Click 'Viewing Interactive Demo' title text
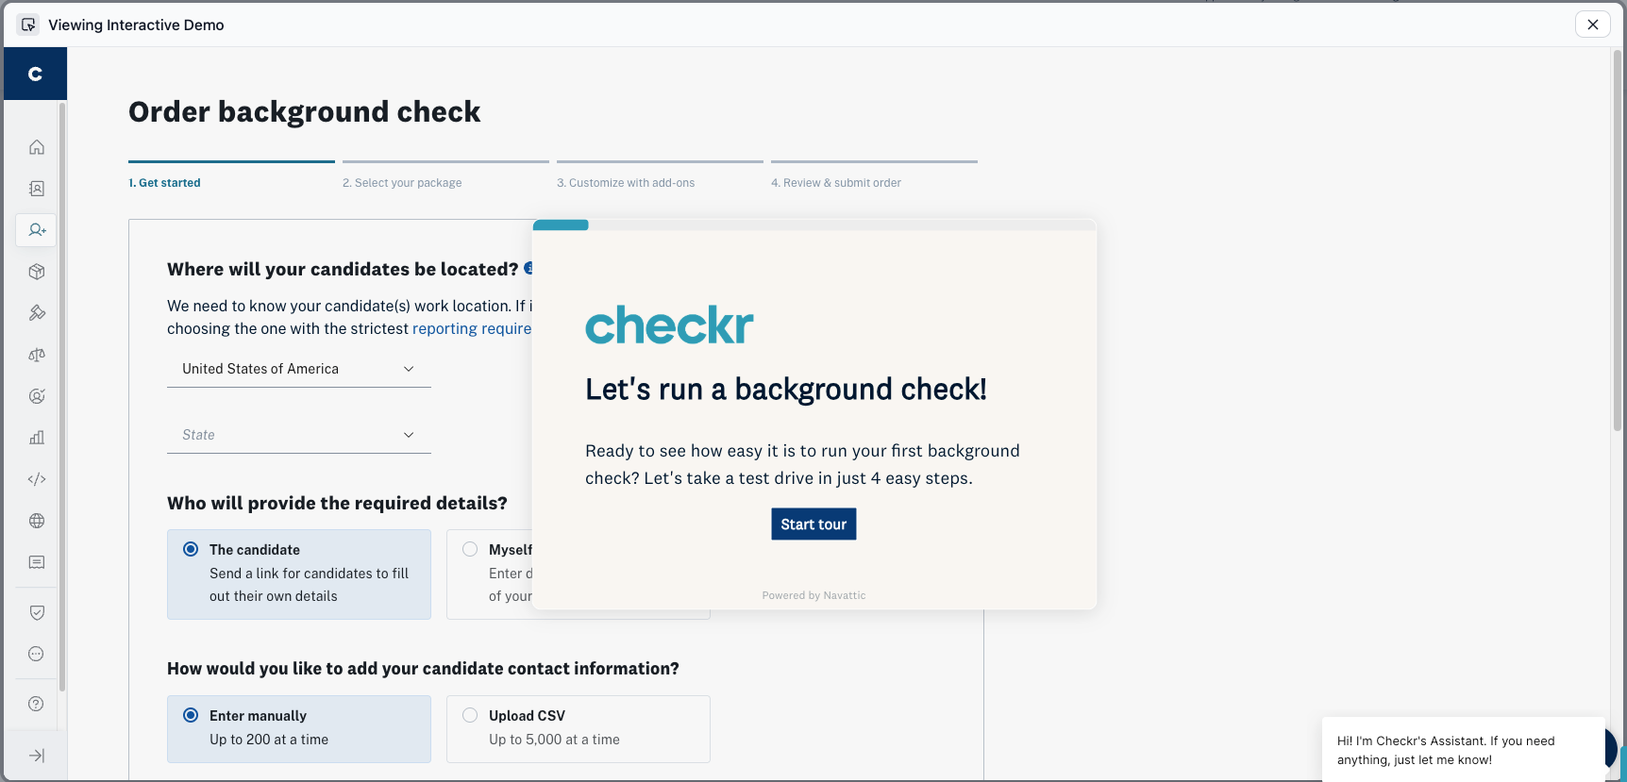 point(136,25)
